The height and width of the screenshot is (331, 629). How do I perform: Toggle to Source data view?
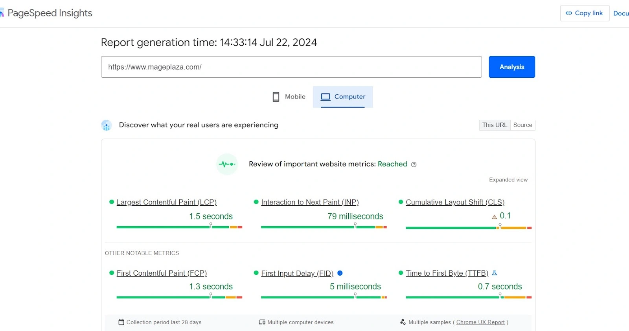(x=522, y=125)
